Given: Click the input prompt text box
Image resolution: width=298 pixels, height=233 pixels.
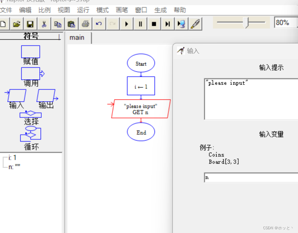Looking at the screenshot, I should 251,99.
